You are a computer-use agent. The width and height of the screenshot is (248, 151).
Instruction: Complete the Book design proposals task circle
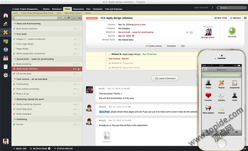(x=78, y=29)
